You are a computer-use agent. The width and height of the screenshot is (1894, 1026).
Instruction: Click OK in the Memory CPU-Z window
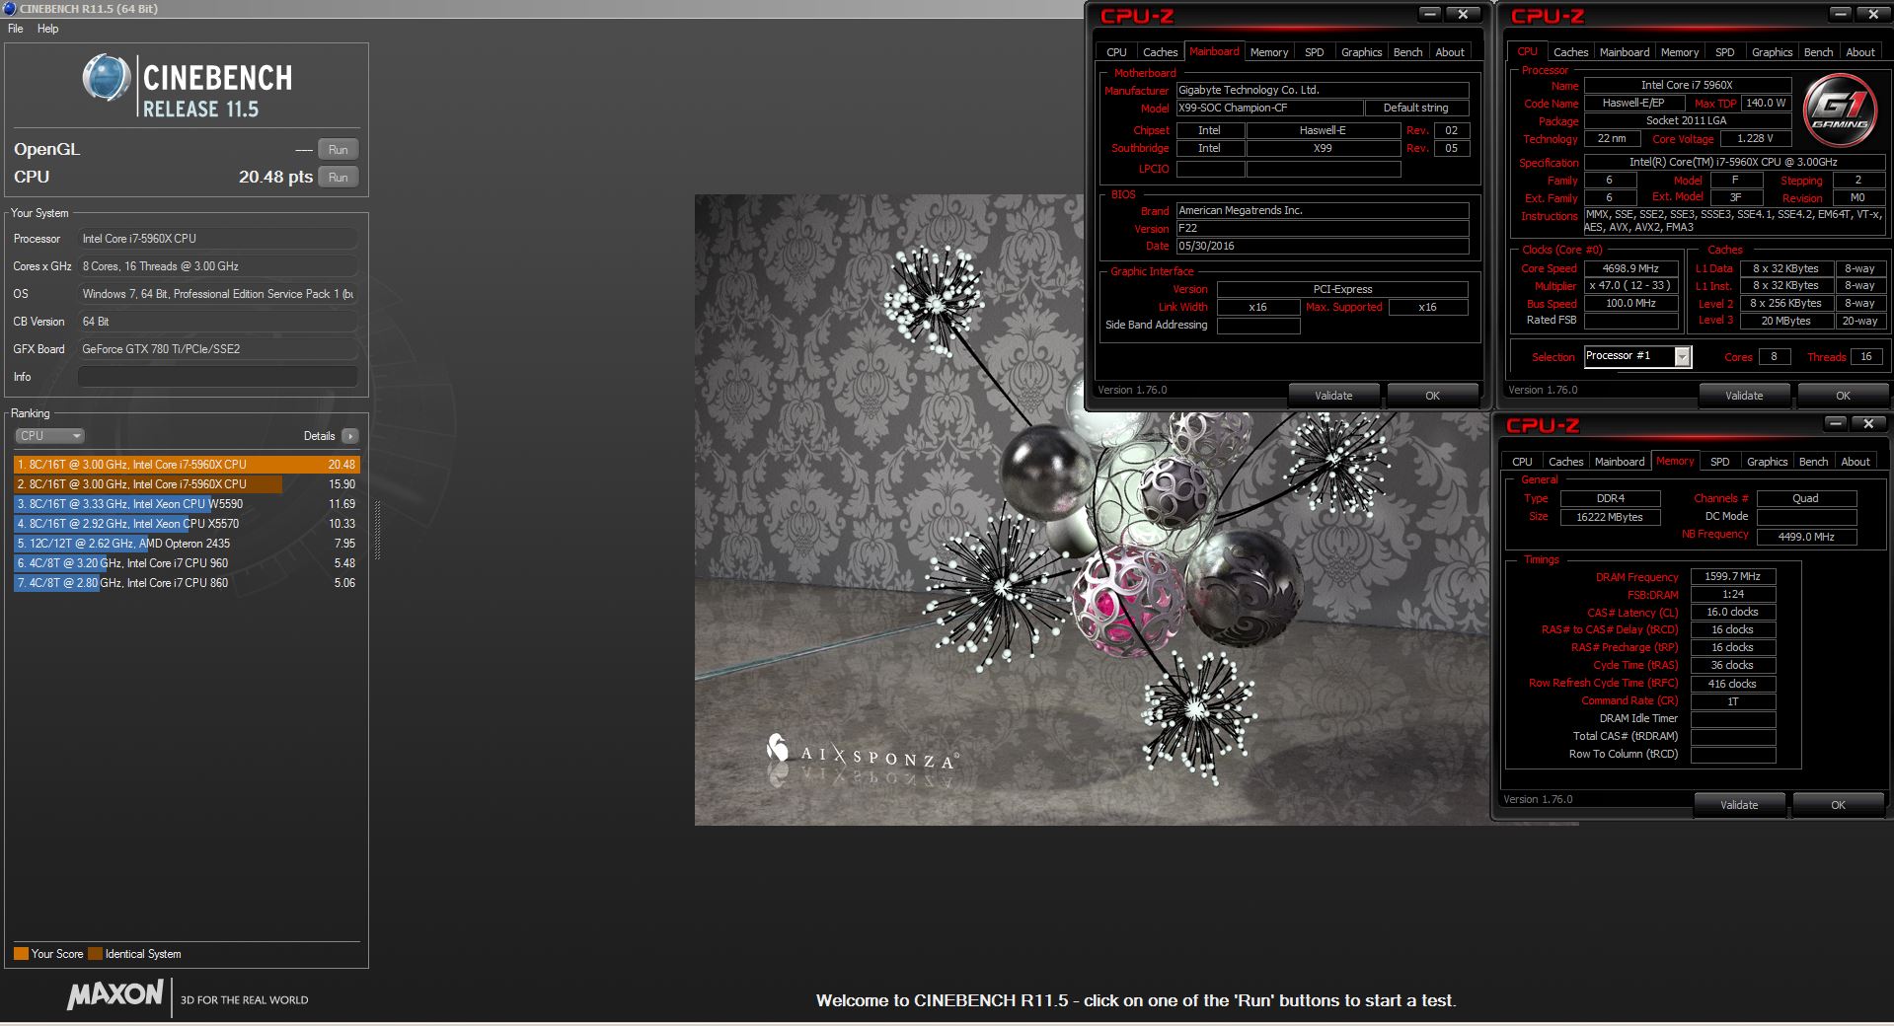[x=1838, y=805]
